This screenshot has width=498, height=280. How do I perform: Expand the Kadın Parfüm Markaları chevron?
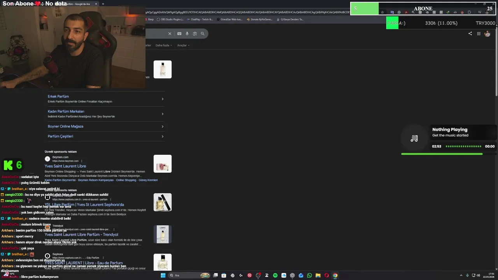[162, 114]
